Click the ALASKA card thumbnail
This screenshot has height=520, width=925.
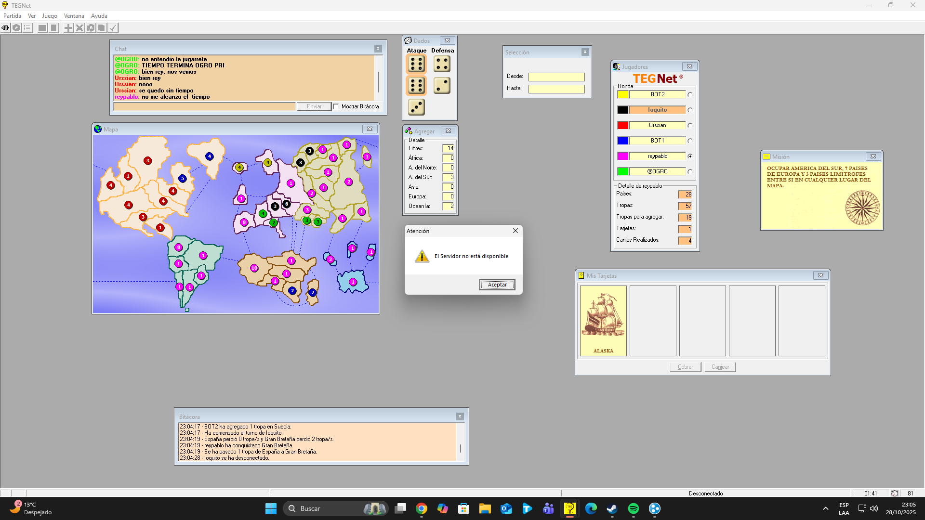pyautogui.click(x=603, y=321)
